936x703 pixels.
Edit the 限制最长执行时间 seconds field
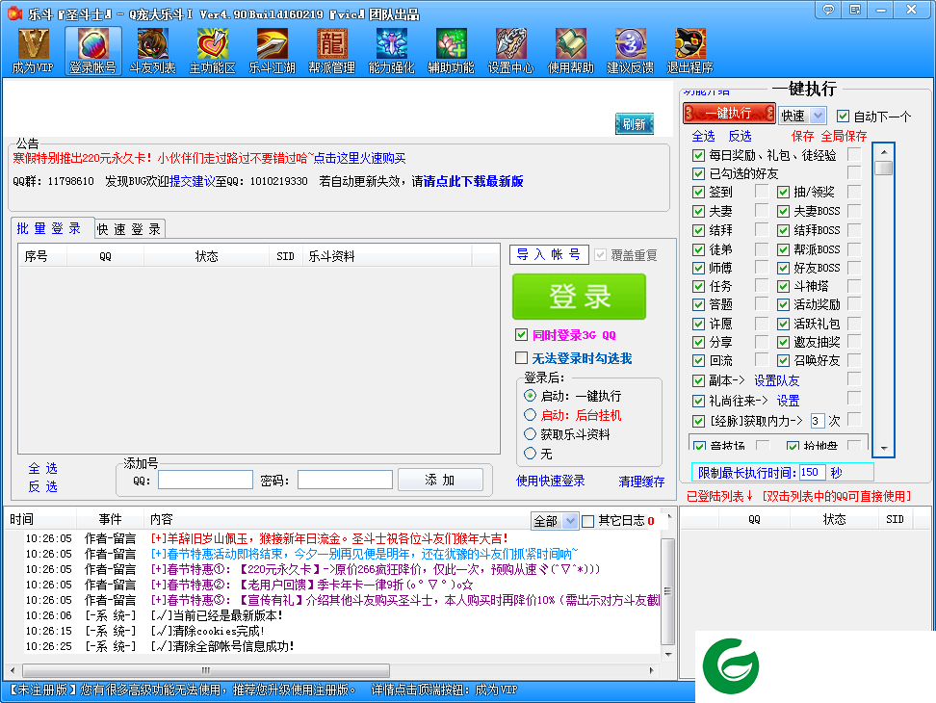pos(812,472)
